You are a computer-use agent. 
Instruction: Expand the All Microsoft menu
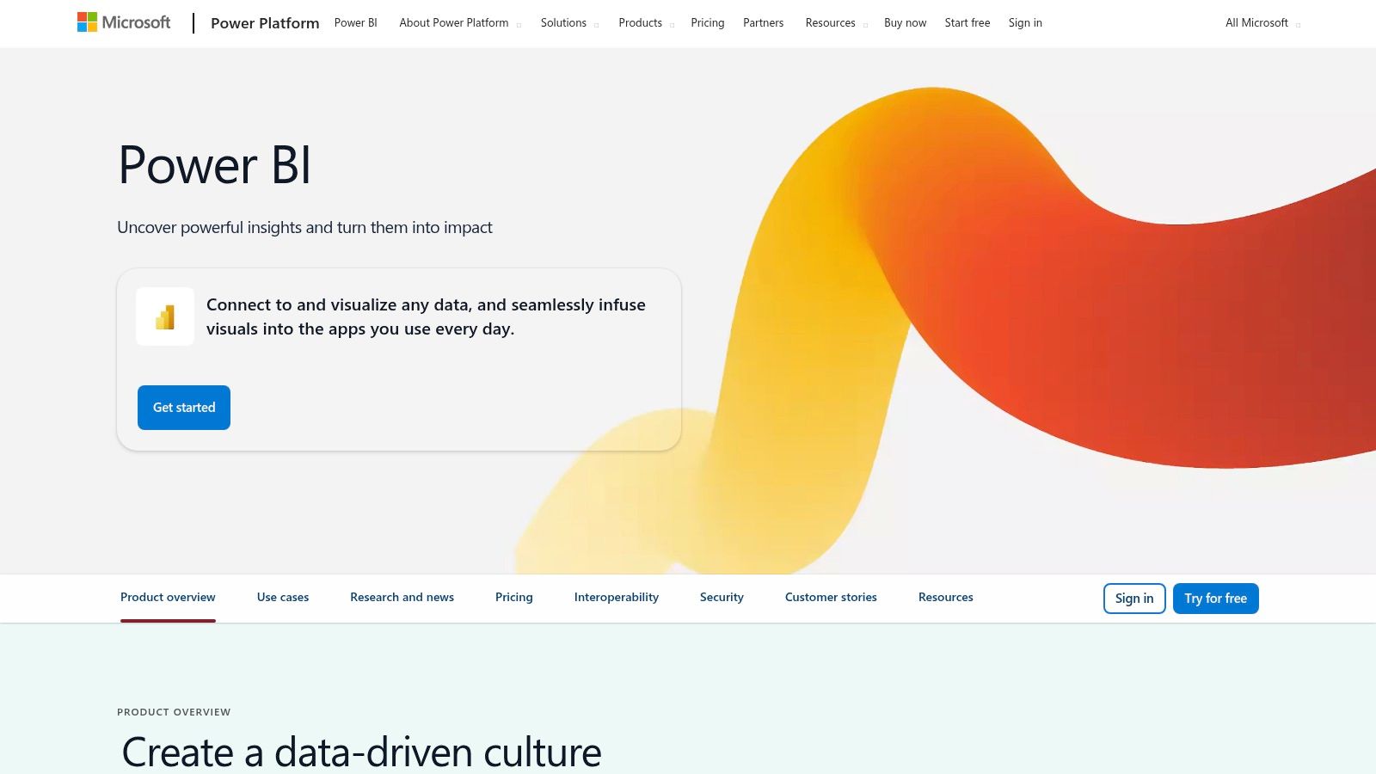1256,23
